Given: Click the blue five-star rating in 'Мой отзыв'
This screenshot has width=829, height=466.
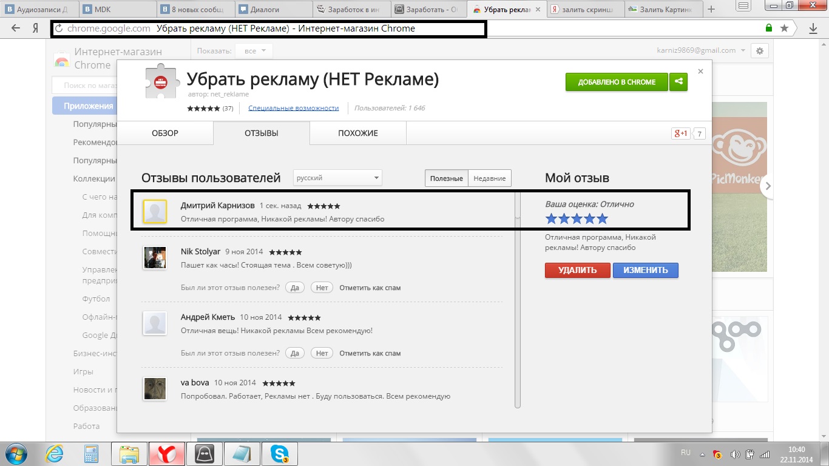Looking at the screenshot, I should pos(576,218).
